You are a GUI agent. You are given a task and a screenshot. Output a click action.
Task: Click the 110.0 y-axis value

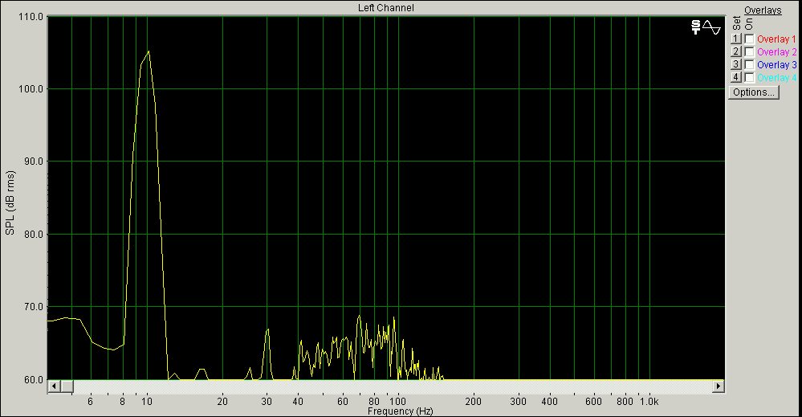point(32,16)
